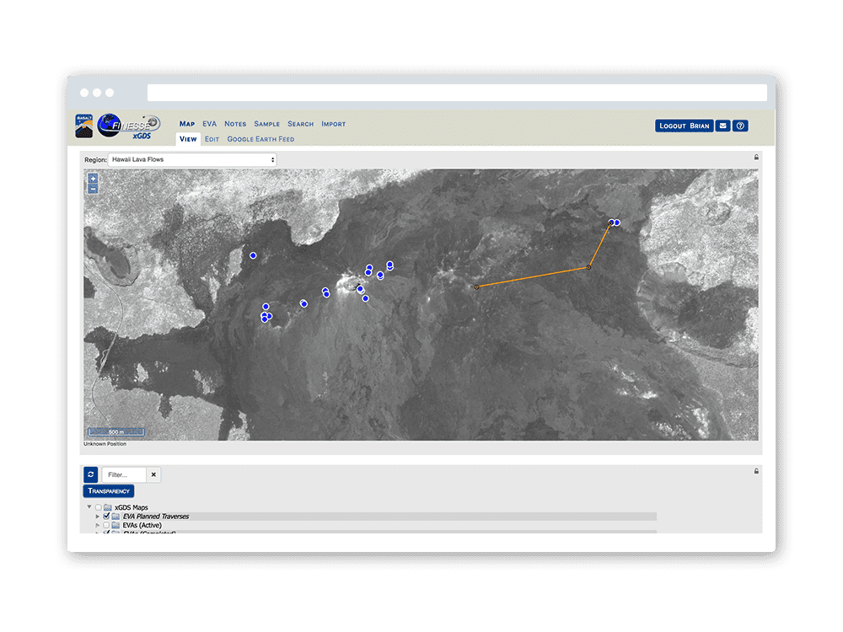Click the Transparency button
This screenshot has height=632, width=843.
[109, 491]
